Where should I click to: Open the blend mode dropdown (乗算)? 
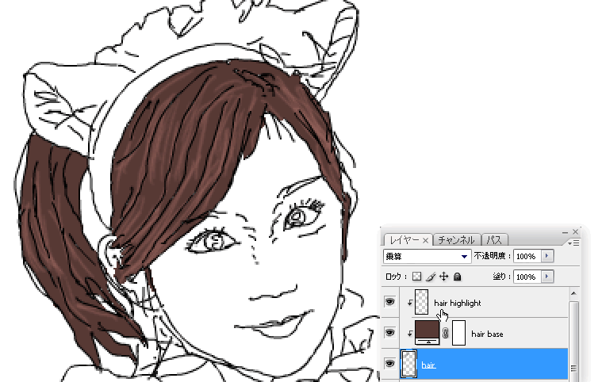click(x=427, y=256)
